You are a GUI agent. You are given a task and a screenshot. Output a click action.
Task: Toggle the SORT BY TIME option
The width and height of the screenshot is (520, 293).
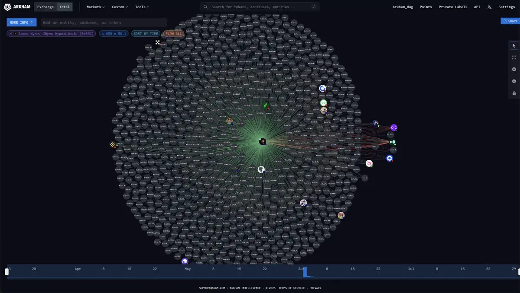pyautogui.click(x=146, y=33)
